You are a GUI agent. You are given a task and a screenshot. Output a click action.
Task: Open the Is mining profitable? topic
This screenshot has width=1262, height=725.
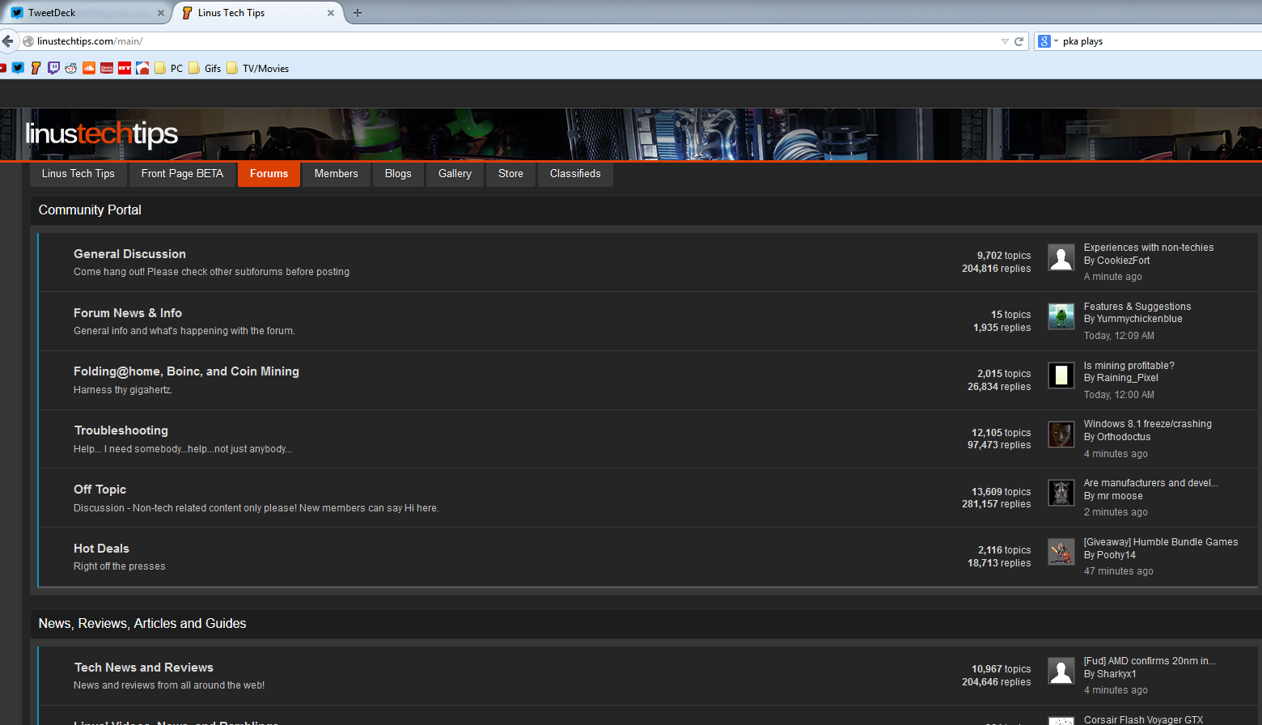coord(1129,366)
